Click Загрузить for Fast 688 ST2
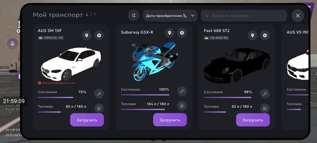Image resolution: width=317 pixels, height=143 pixels. pyautogui.click(x=253, y=120)
